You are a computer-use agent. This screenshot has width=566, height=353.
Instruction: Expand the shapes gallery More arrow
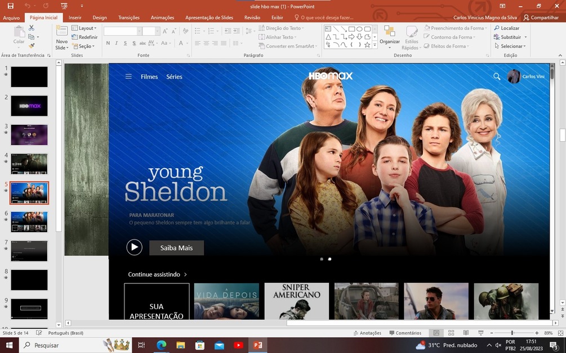coord(375,45)
